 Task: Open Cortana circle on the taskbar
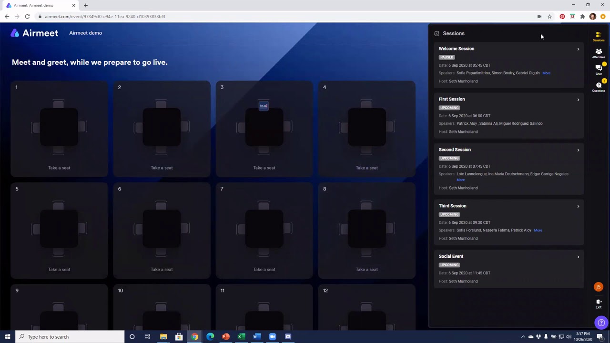coord(132,337)
